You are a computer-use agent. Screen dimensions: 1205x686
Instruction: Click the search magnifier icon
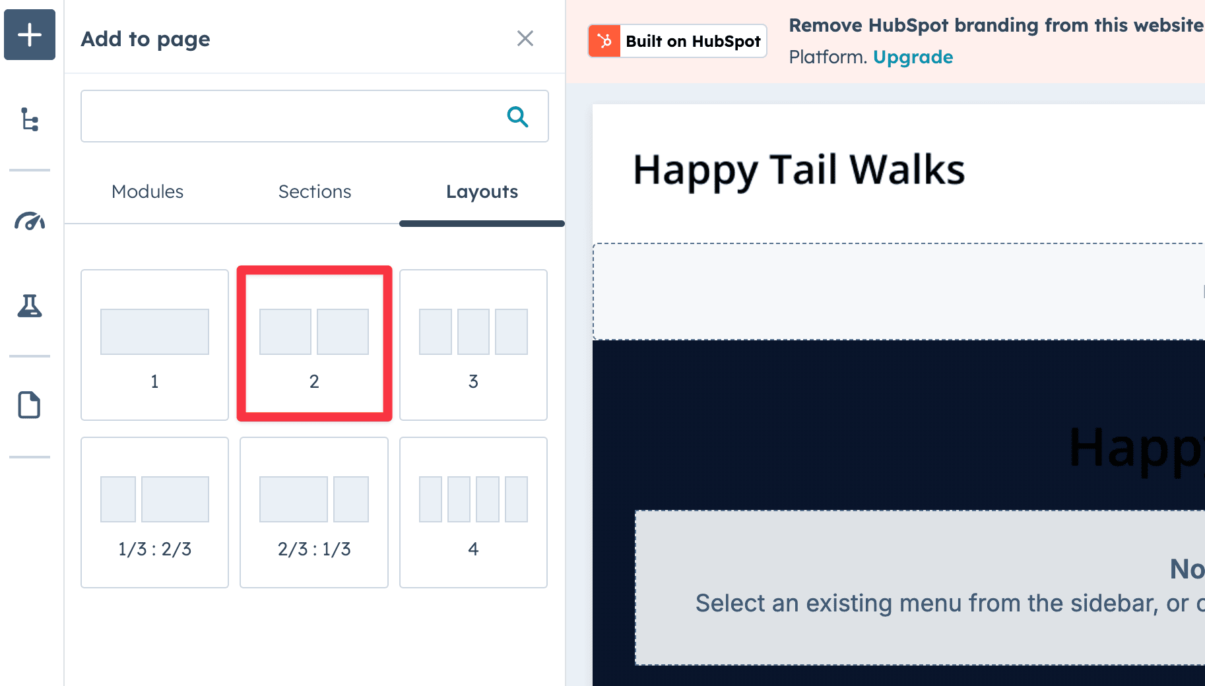pyautogui.click(x=517, y=117)
